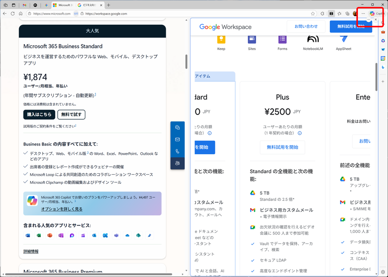The width and height of the screenshot is (388, 277).
Task: Click the Copilot button in toolbar
Action: tap(377, 14)
